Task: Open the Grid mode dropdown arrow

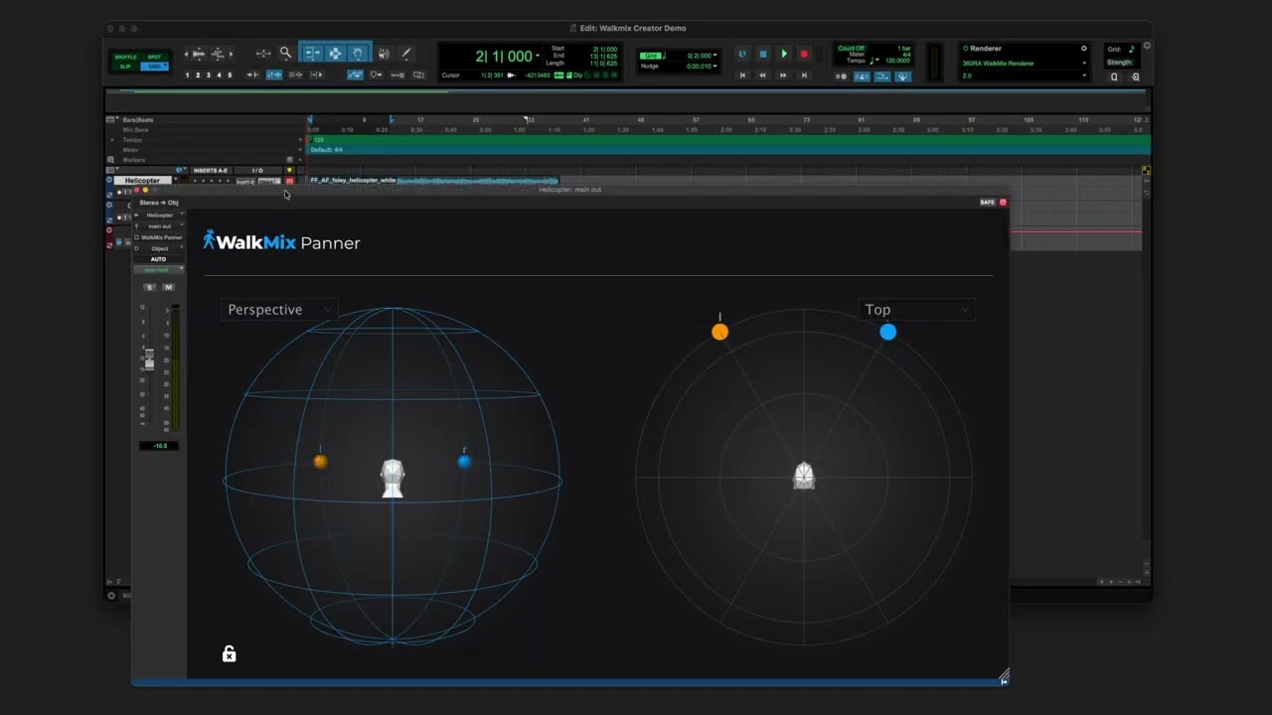Action: coord(165,66)
